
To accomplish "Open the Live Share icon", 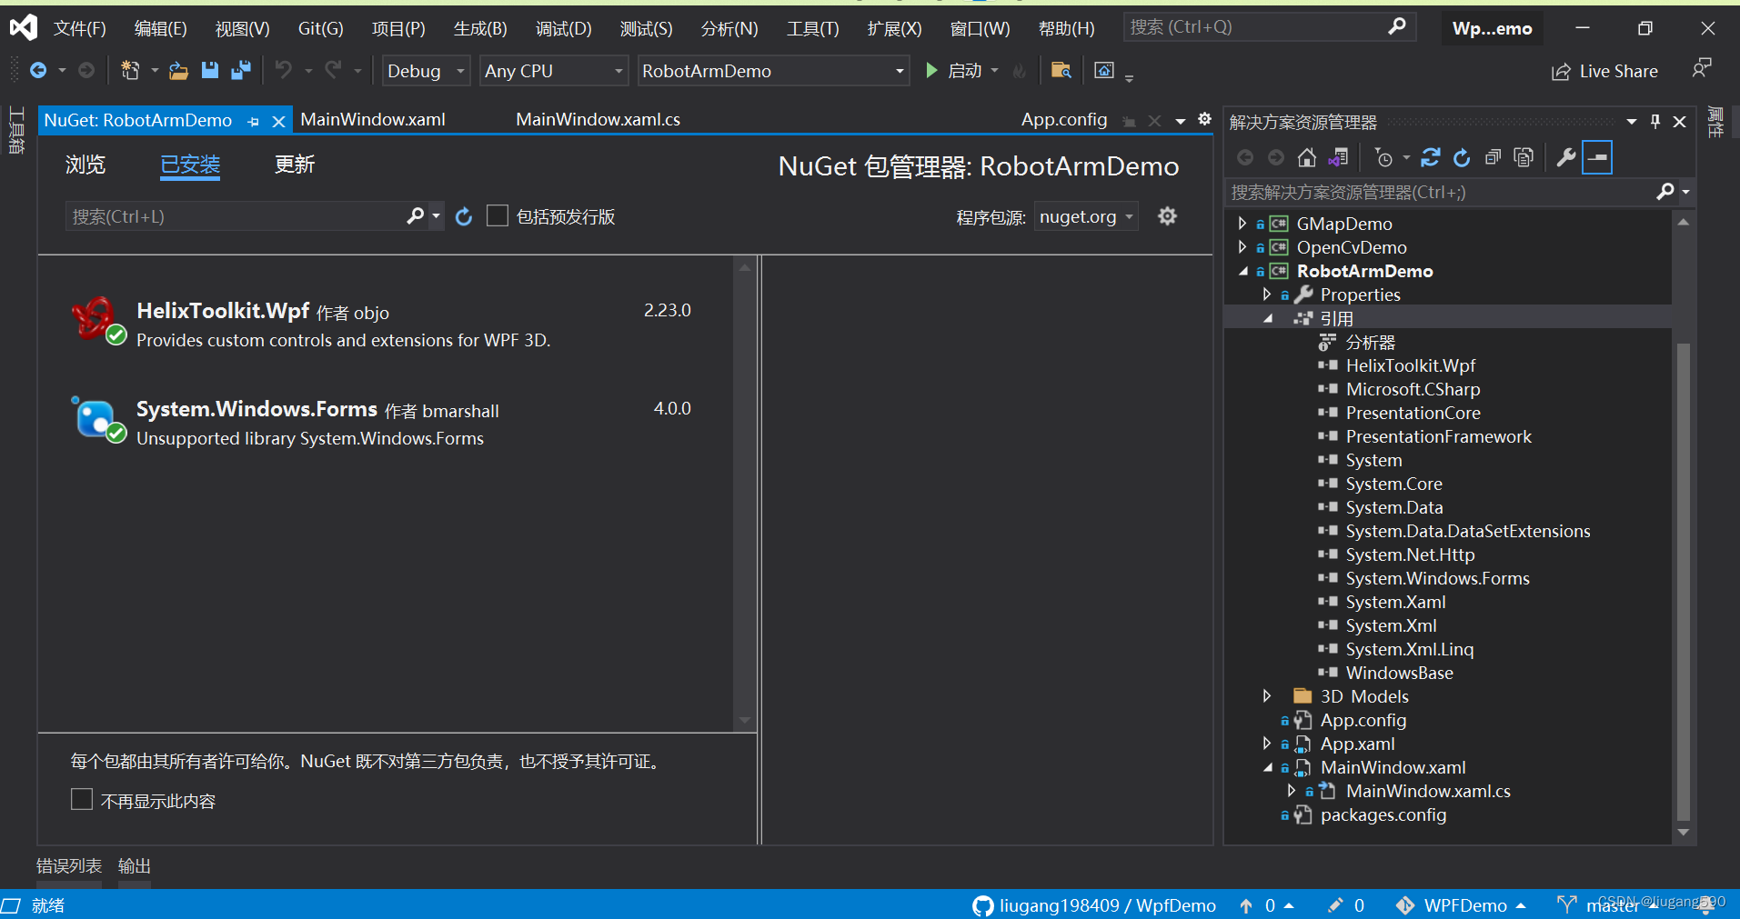I will click(x=1561, y=71).
